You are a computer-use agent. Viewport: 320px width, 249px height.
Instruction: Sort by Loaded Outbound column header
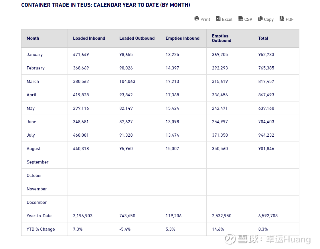(x=137, y=38)
